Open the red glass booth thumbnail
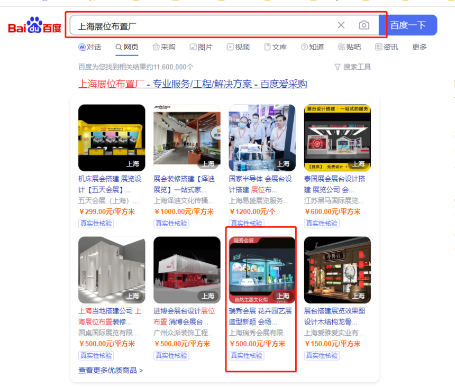Screen dimensions: 455x387 coord(187,270)
